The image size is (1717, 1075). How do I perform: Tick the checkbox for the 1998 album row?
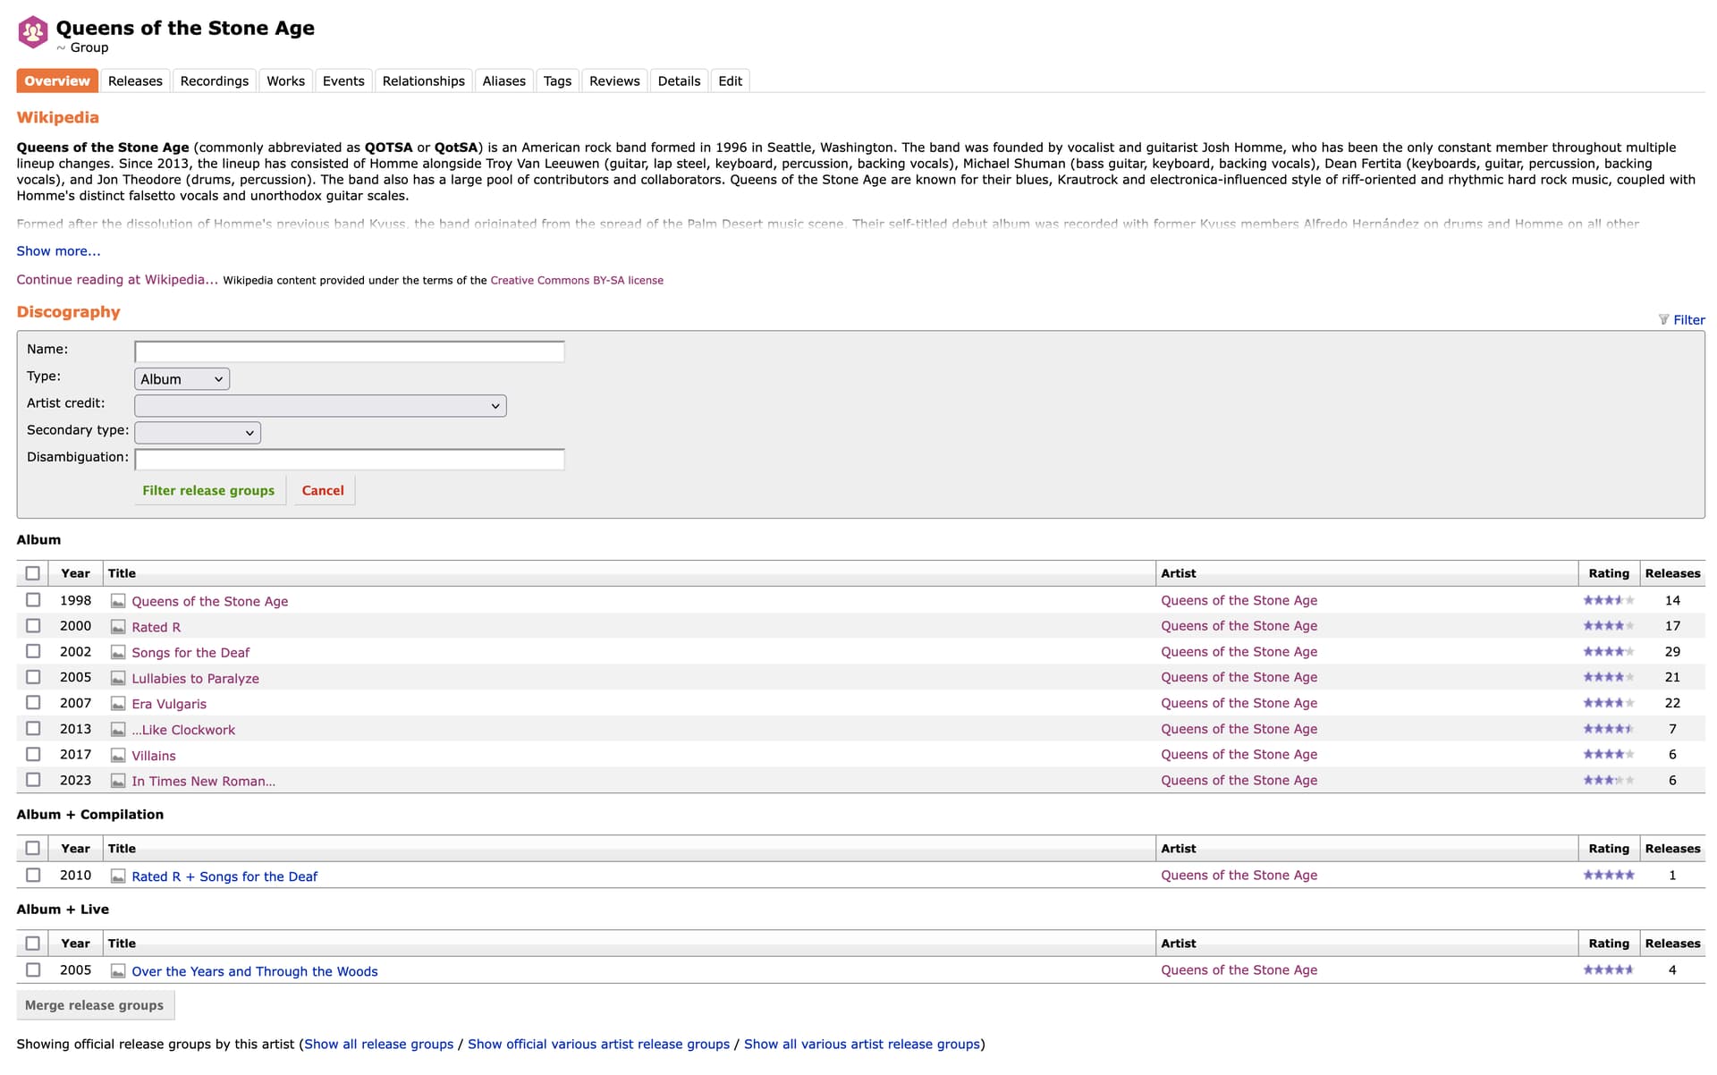[33, 600]
